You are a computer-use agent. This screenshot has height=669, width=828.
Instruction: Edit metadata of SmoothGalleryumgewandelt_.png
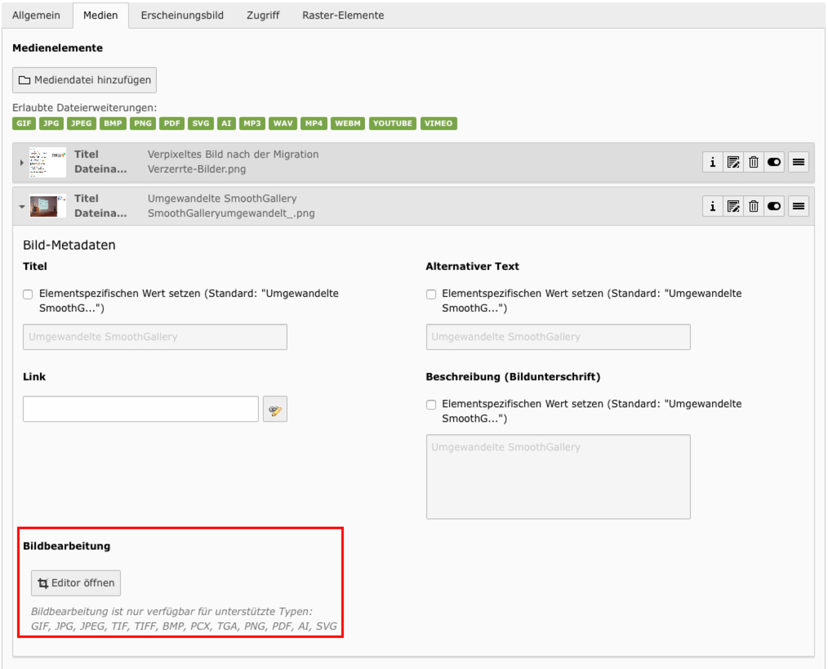[733, 206]
